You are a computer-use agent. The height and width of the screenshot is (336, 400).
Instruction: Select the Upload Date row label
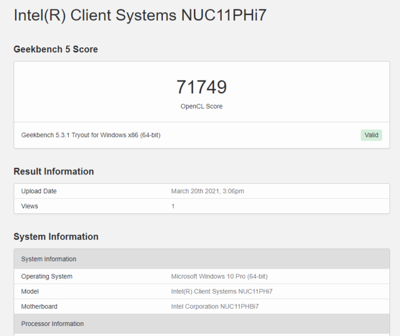39,191
